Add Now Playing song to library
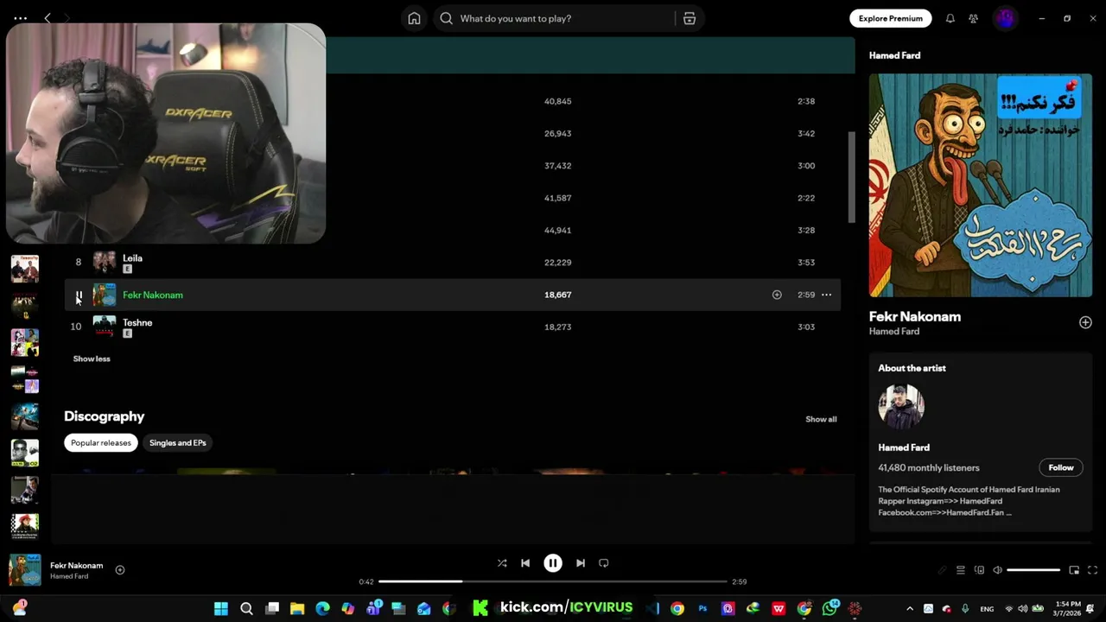This screenshot has height=622, width=1106. [1085, 322]
